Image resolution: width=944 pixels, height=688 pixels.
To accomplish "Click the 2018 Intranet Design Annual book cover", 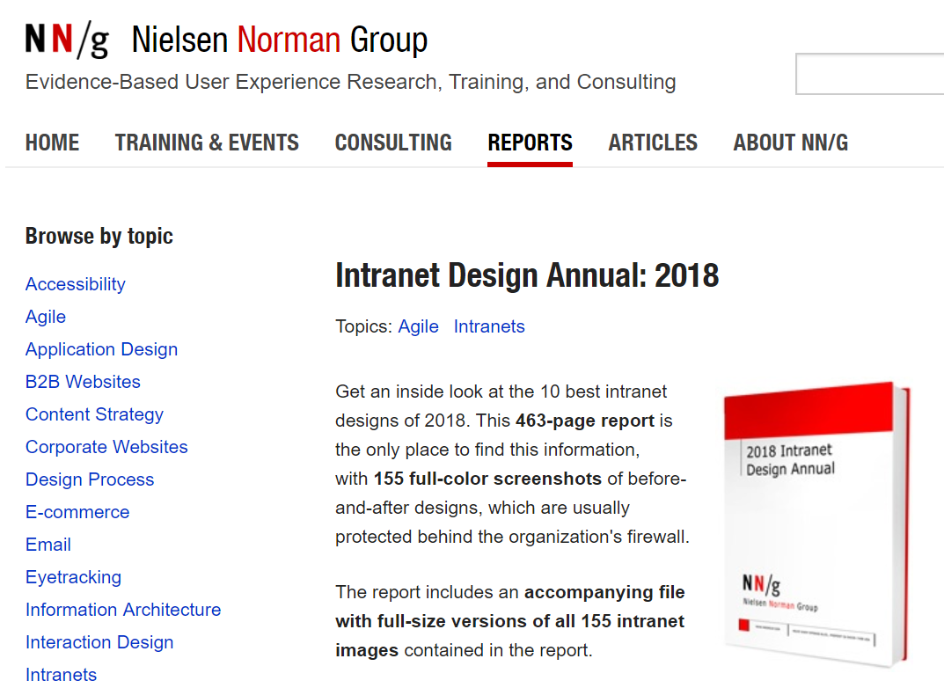I will pyautogui.click(x=817, y=523).
